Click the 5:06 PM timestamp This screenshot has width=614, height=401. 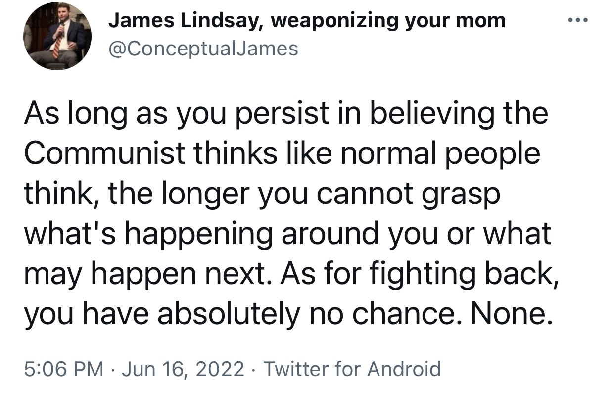[64, 369]
